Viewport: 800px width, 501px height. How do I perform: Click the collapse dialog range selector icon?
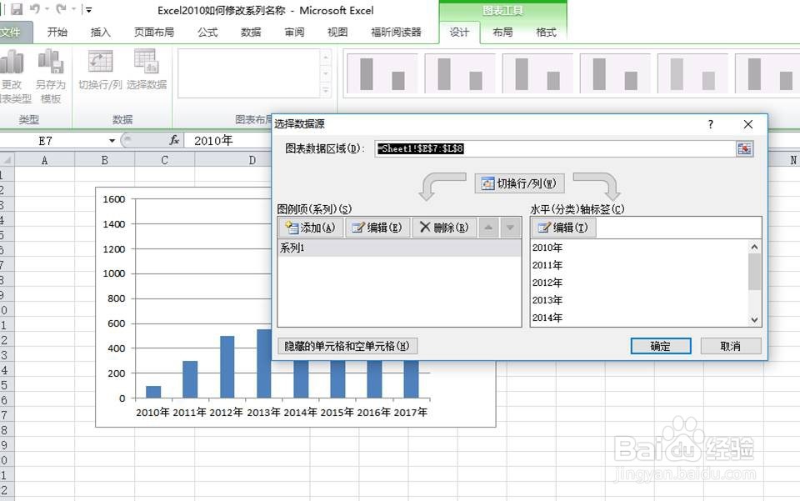click(x=744, y=148)
